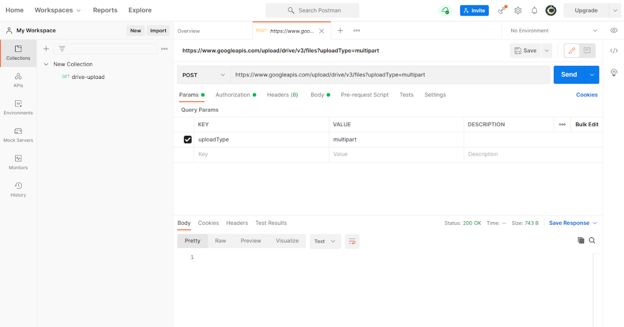Open Bulk Edit for query params
Screen dimensions: 624x327
[x=587, y=124]
